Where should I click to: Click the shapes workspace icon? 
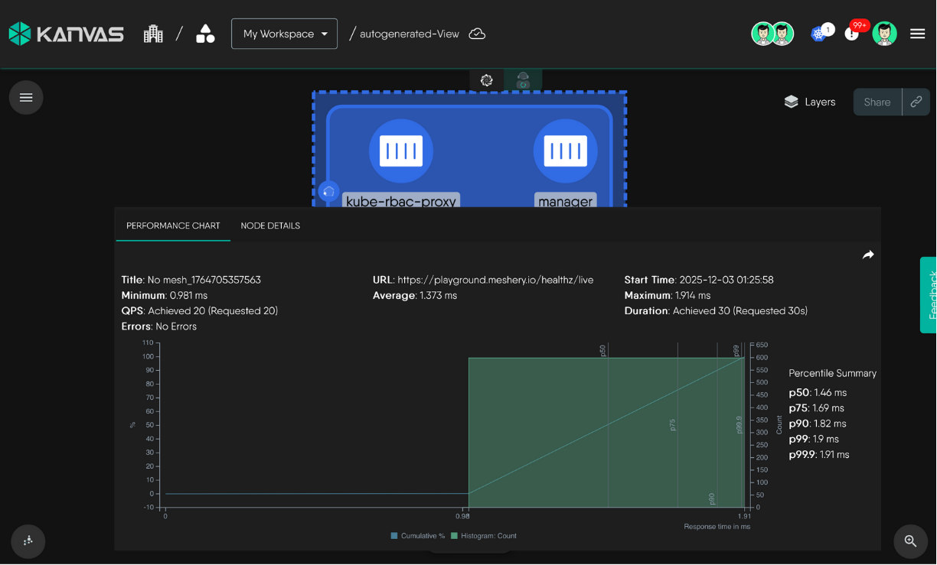(x=205, y=34)
